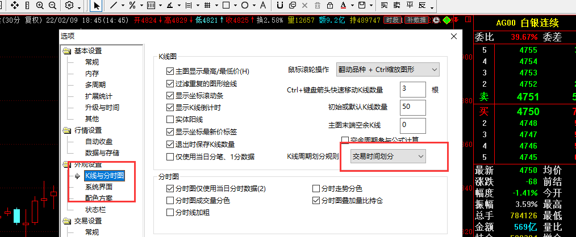Enable 分时线加粗 checkbox
This screenshot has width=576, height=237.
(x=170, y=213)
